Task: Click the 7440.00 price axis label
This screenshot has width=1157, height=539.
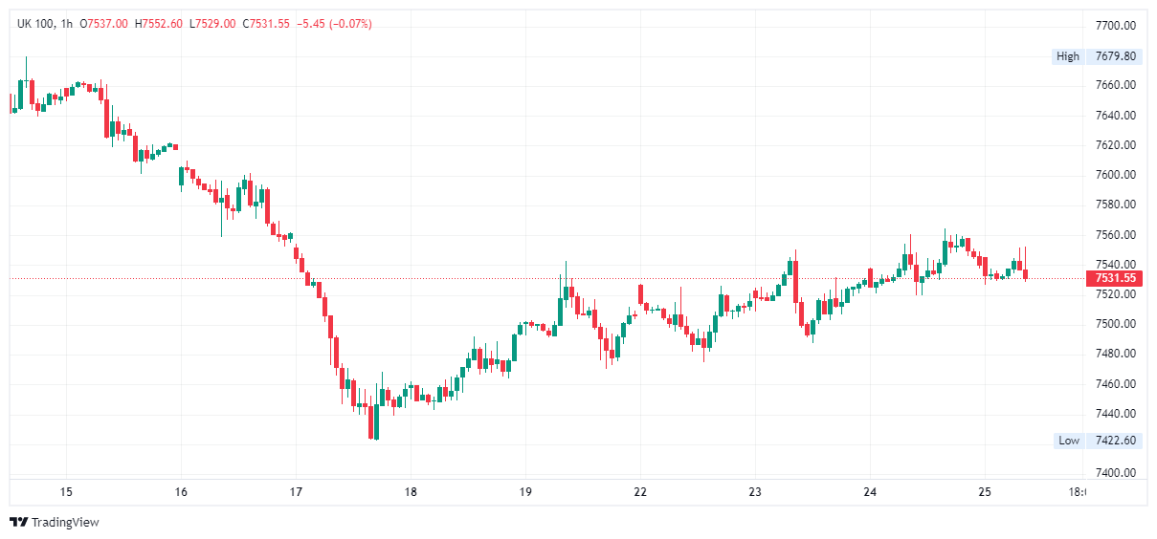Action: coord(1116,413)
